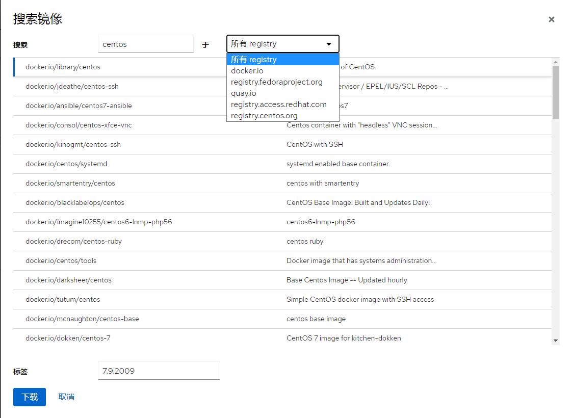This screenshot has width=572, height=418.
Task: Select docker.io/mcnaughton/centos-base row
Action: [x=282, y=319]
